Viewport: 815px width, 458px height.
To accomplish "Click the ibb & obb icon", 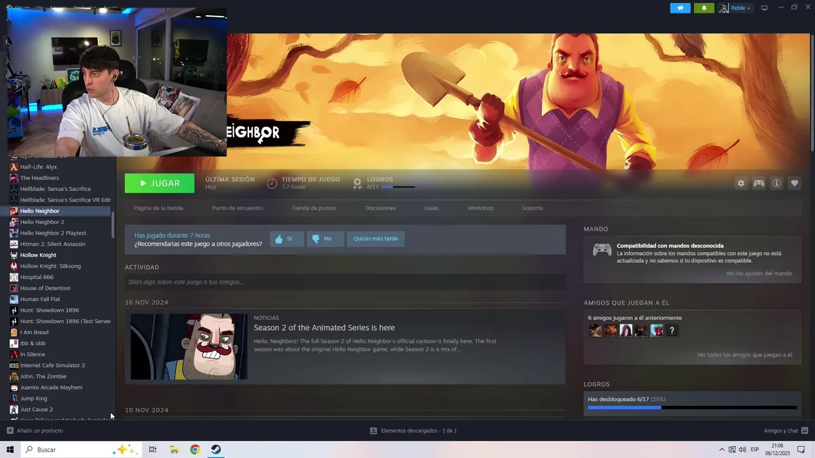I will [x=13, y=343].
